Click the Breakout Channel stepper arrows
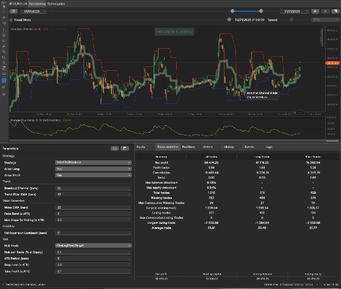Viewport: 341px width, 289px height. click(x=130, y=188)
